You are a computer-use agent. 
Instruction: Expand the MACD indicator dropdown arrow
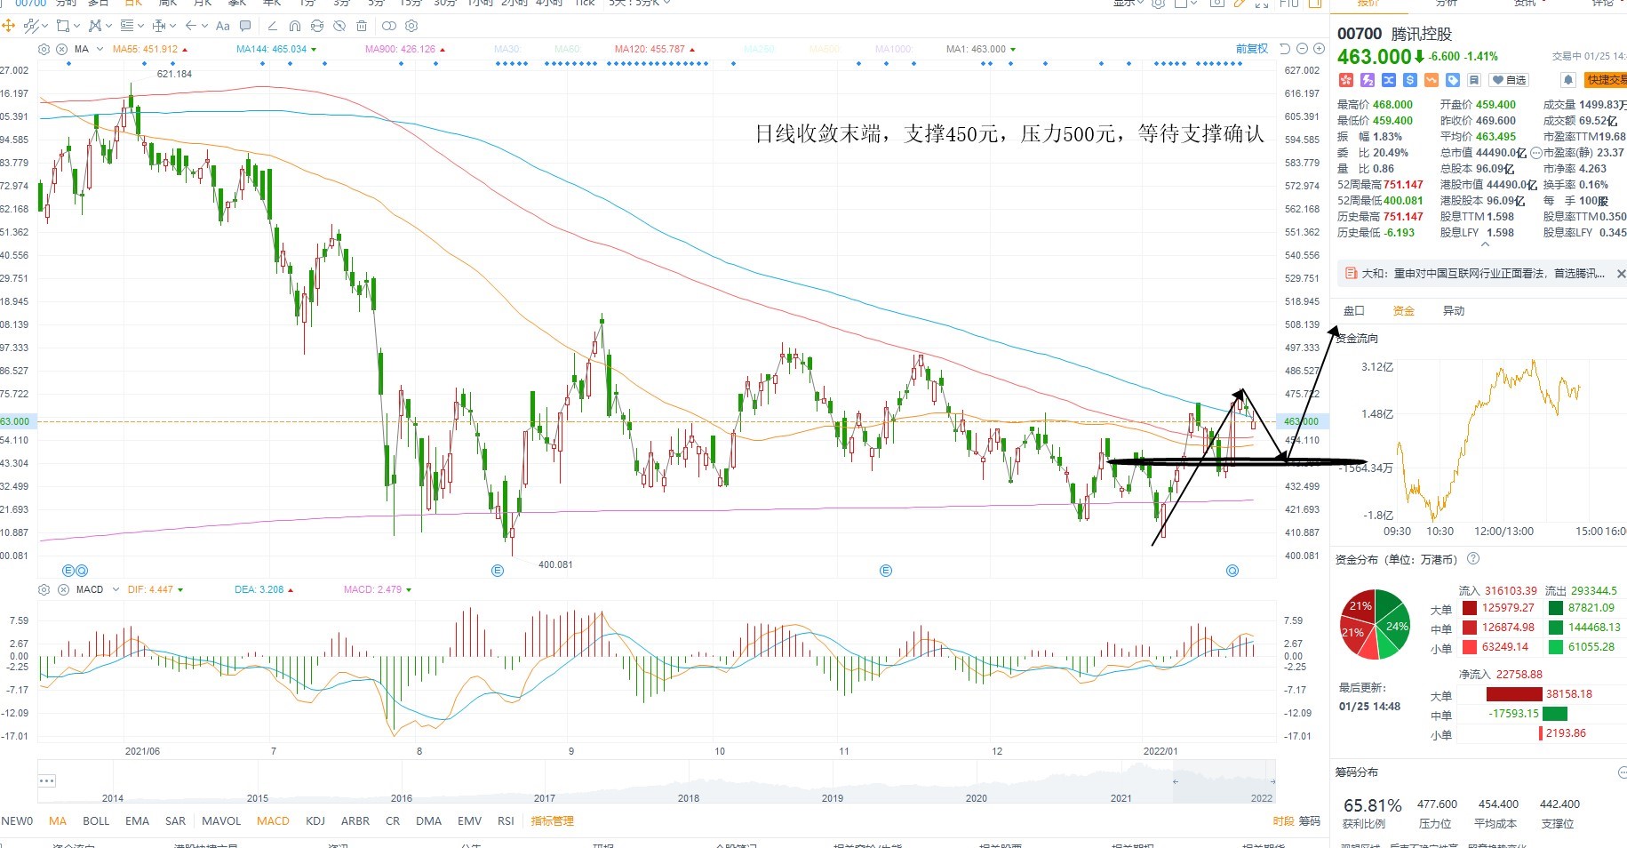(116, 589)
